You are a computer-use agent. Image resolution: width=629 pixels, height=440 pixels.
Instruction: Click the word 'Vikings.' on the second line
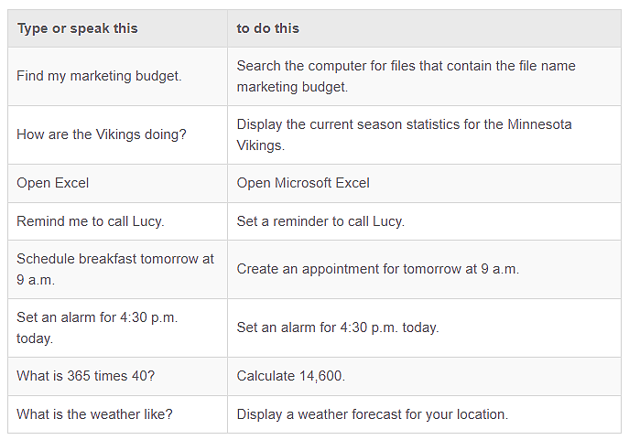[x=260, y=145]
